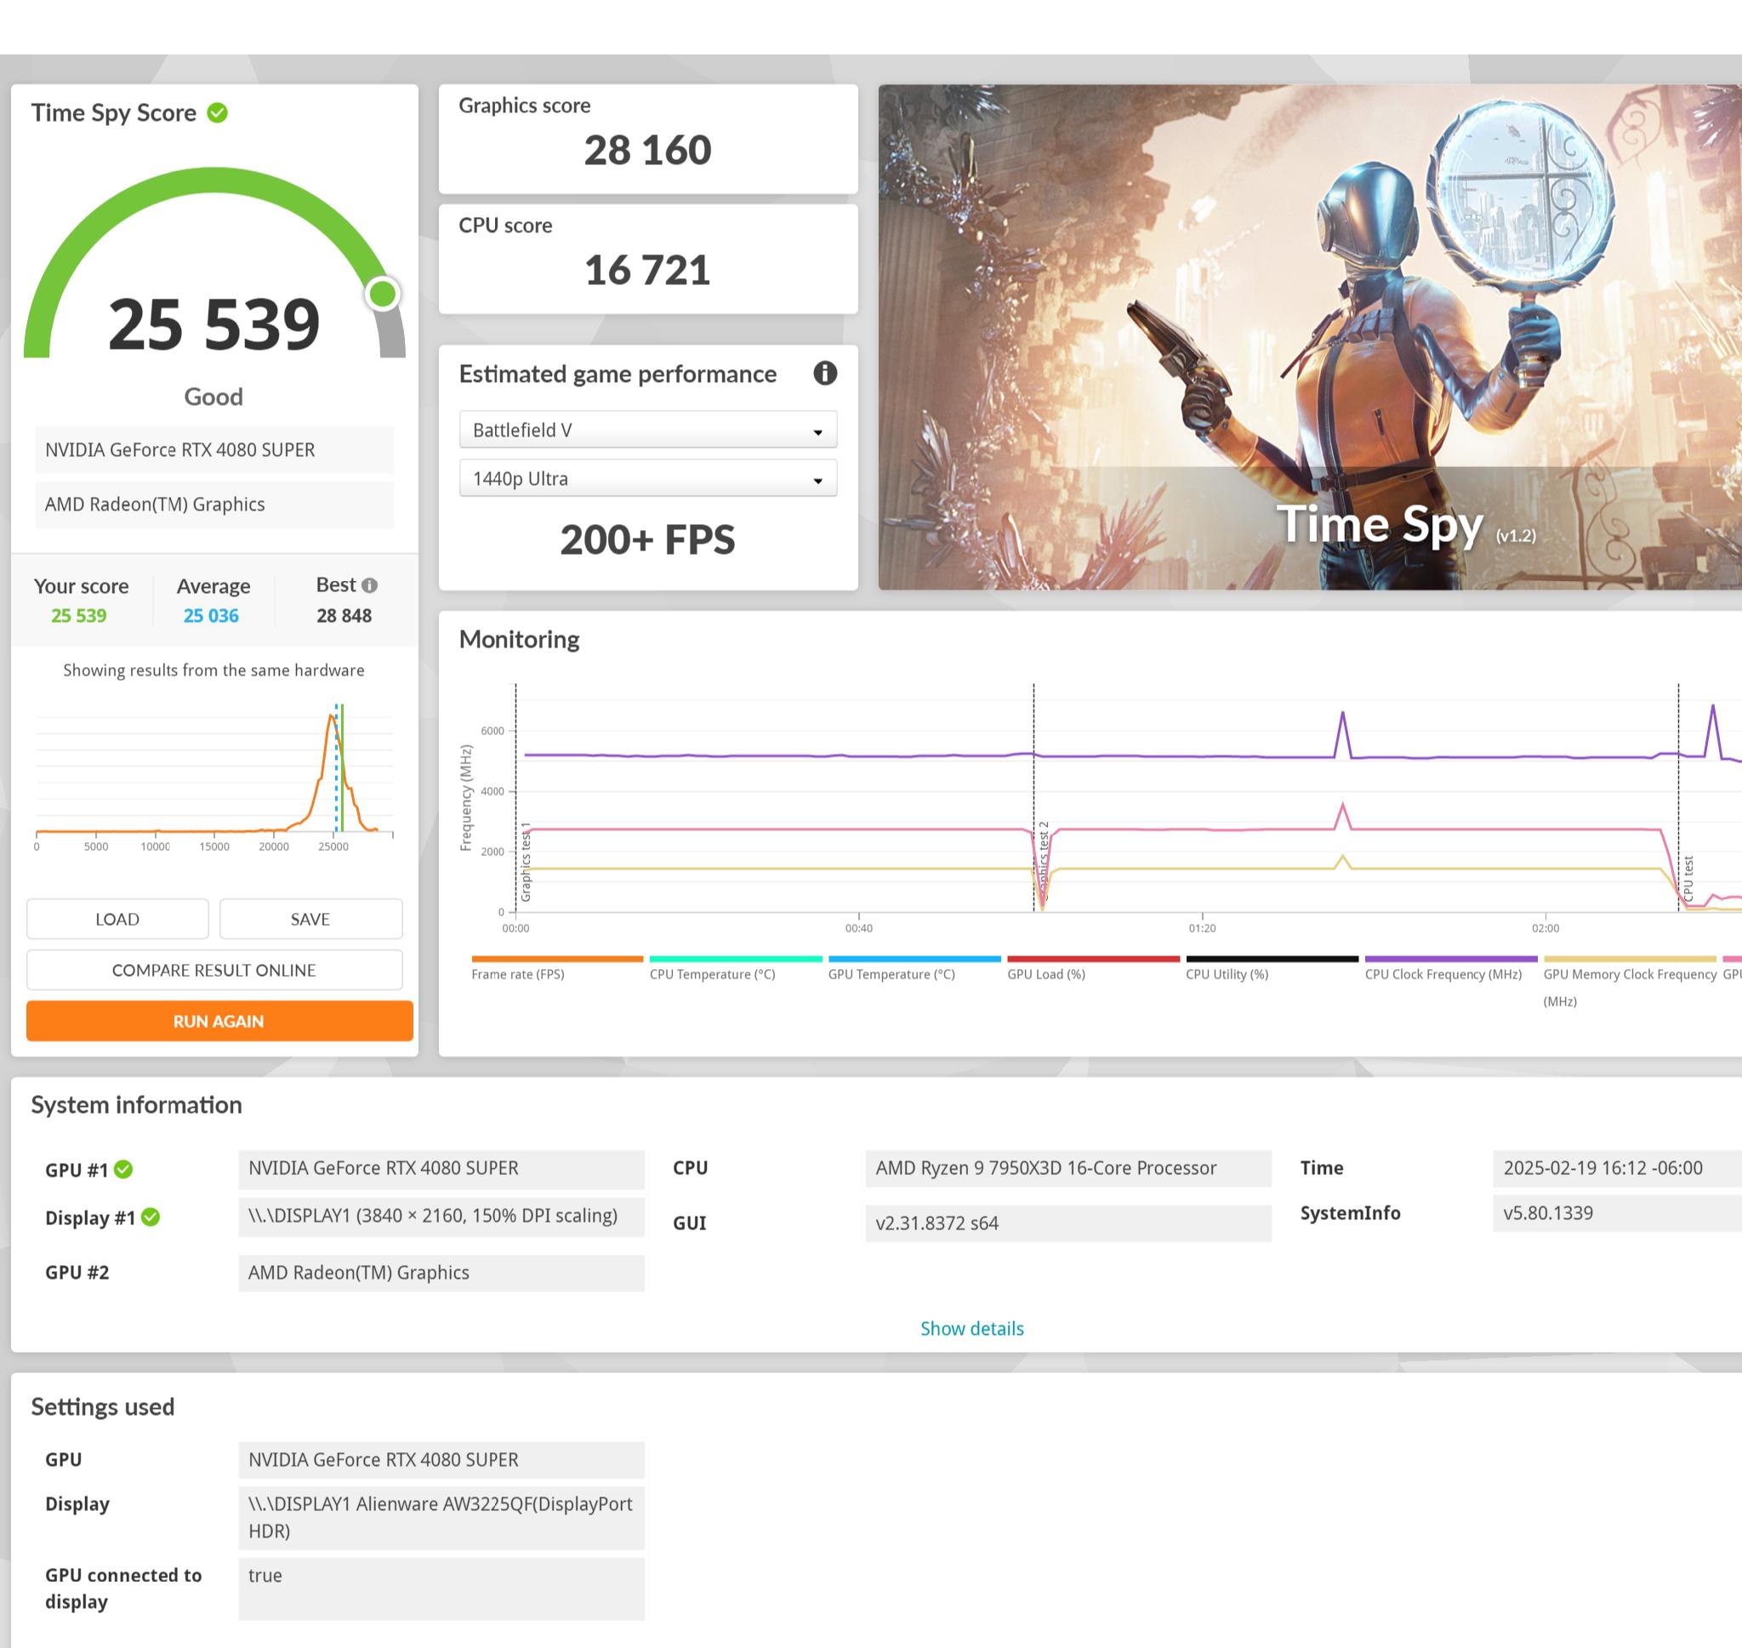Click the CPU test marker in Monitoring chart
Screen dimensions: 1742x1648
point(1688,879)
